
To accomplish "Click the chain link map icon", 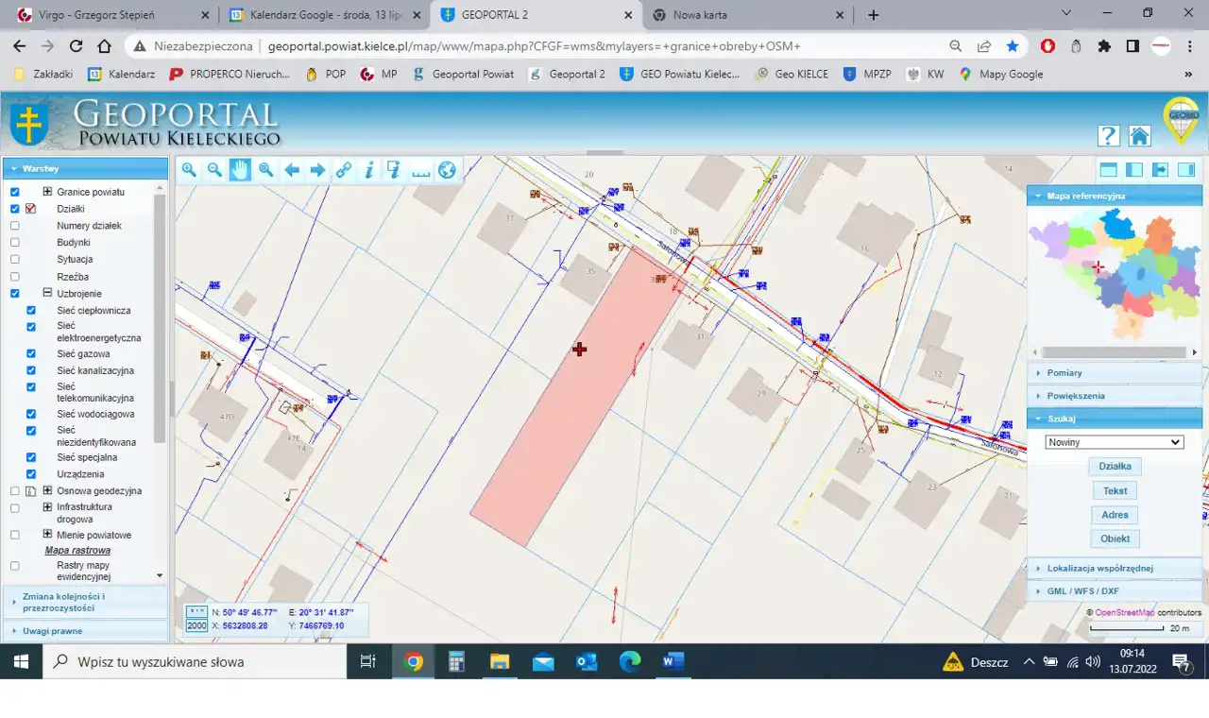I will click(x=344, y=170).
